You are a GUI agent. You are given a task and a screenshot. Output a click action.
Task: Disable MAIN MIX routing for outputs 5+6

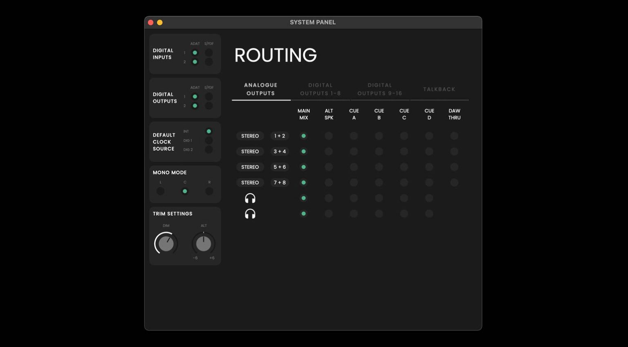click(304, 167)
